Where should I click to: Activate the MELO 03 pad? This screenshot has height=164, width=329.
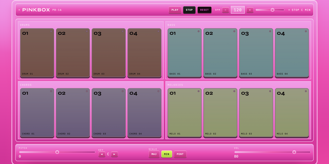(256, 113)
